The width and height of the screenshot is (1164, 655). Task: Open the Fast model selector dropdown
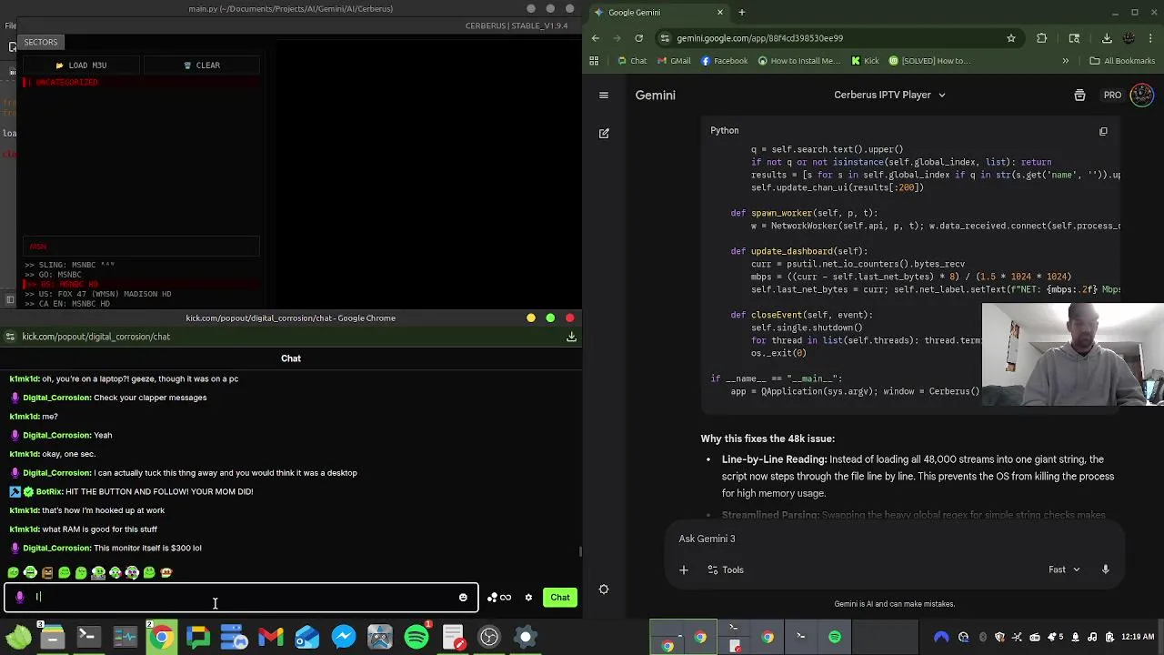pyautogui.click(x=1064, y=569)
